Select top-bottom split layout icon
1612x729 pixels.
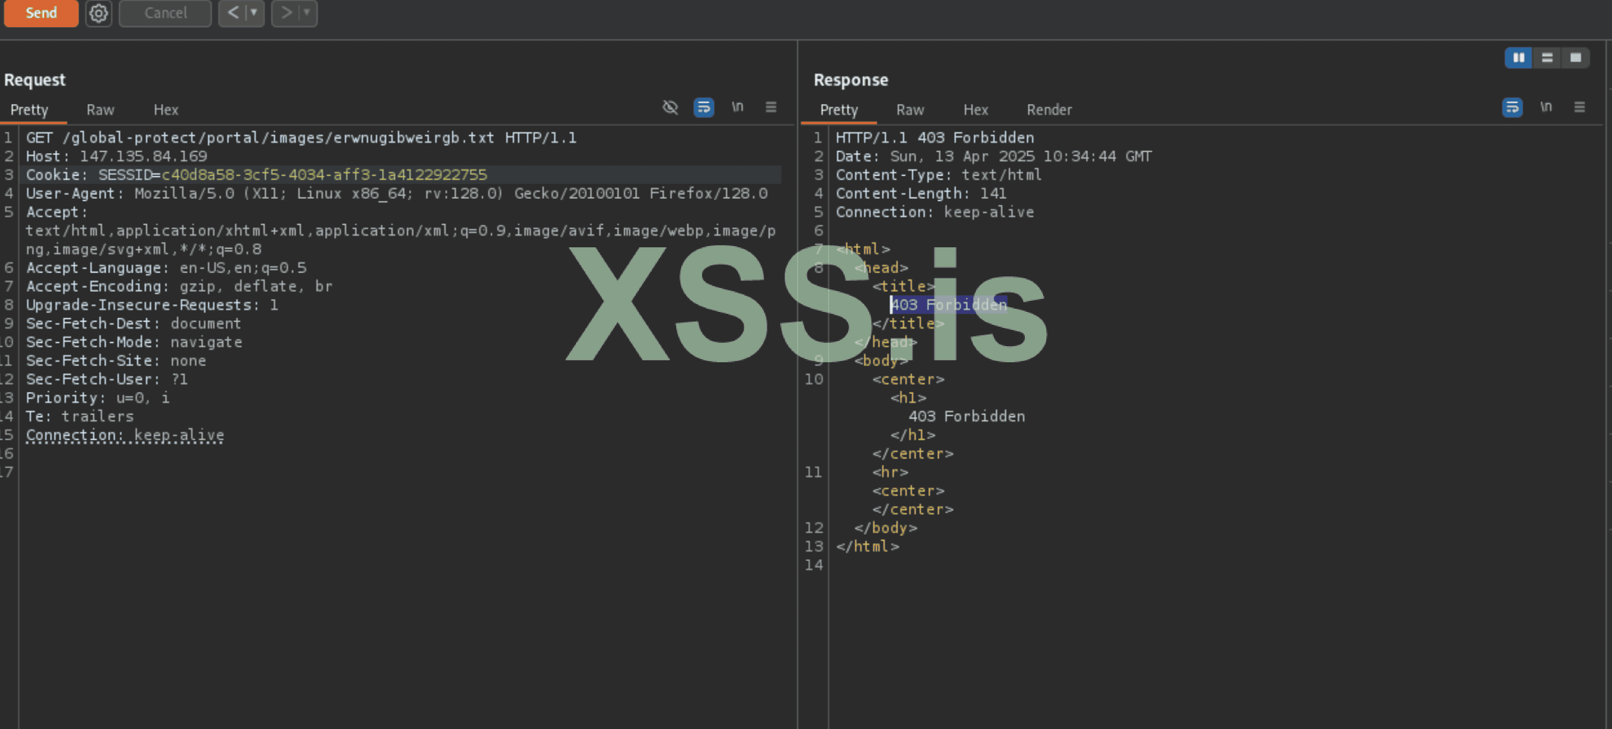(x=1547, y=58)
